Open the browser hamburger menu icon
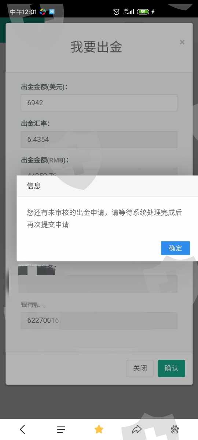 [x=61, y=429]
